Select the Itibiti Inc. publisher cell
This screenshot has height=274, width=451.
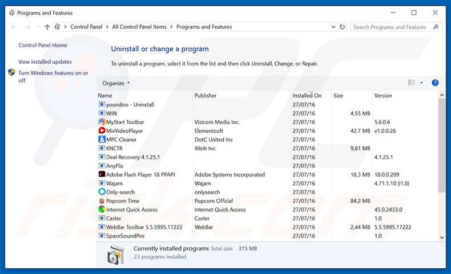[206, 148]
